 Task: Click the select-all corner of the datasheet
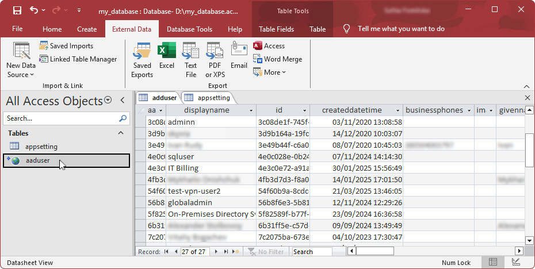tap(140, 110)
